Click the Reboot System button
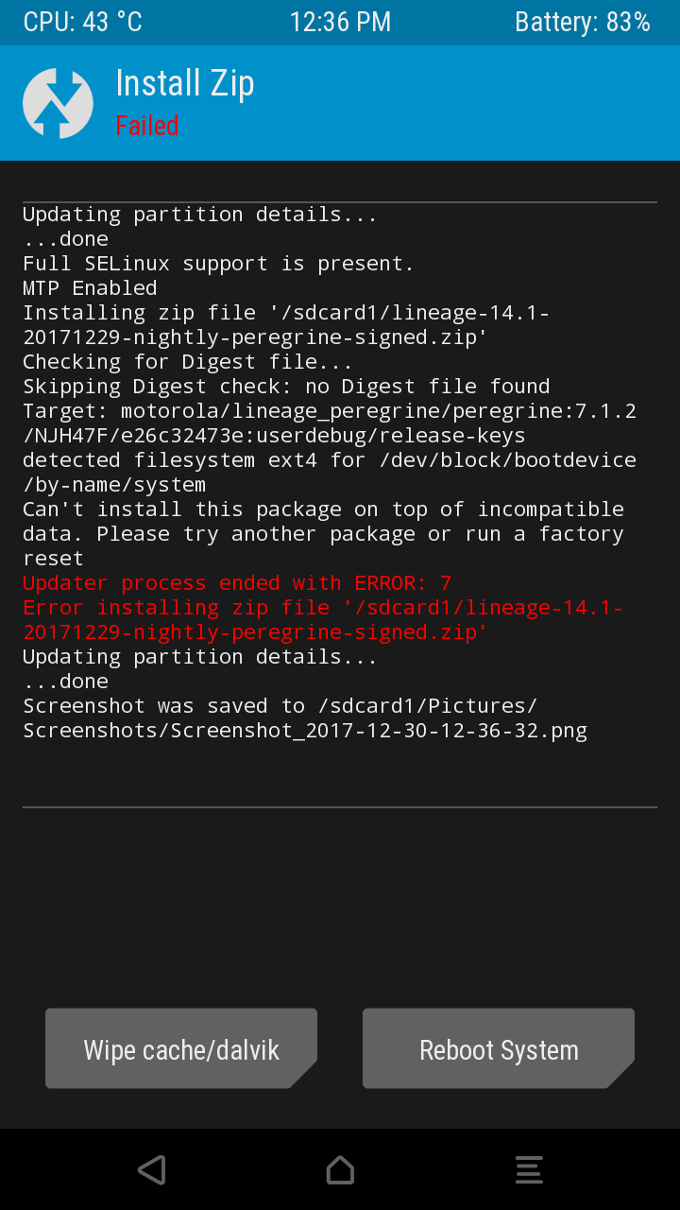The image size is (680, 1210). 499,1048
